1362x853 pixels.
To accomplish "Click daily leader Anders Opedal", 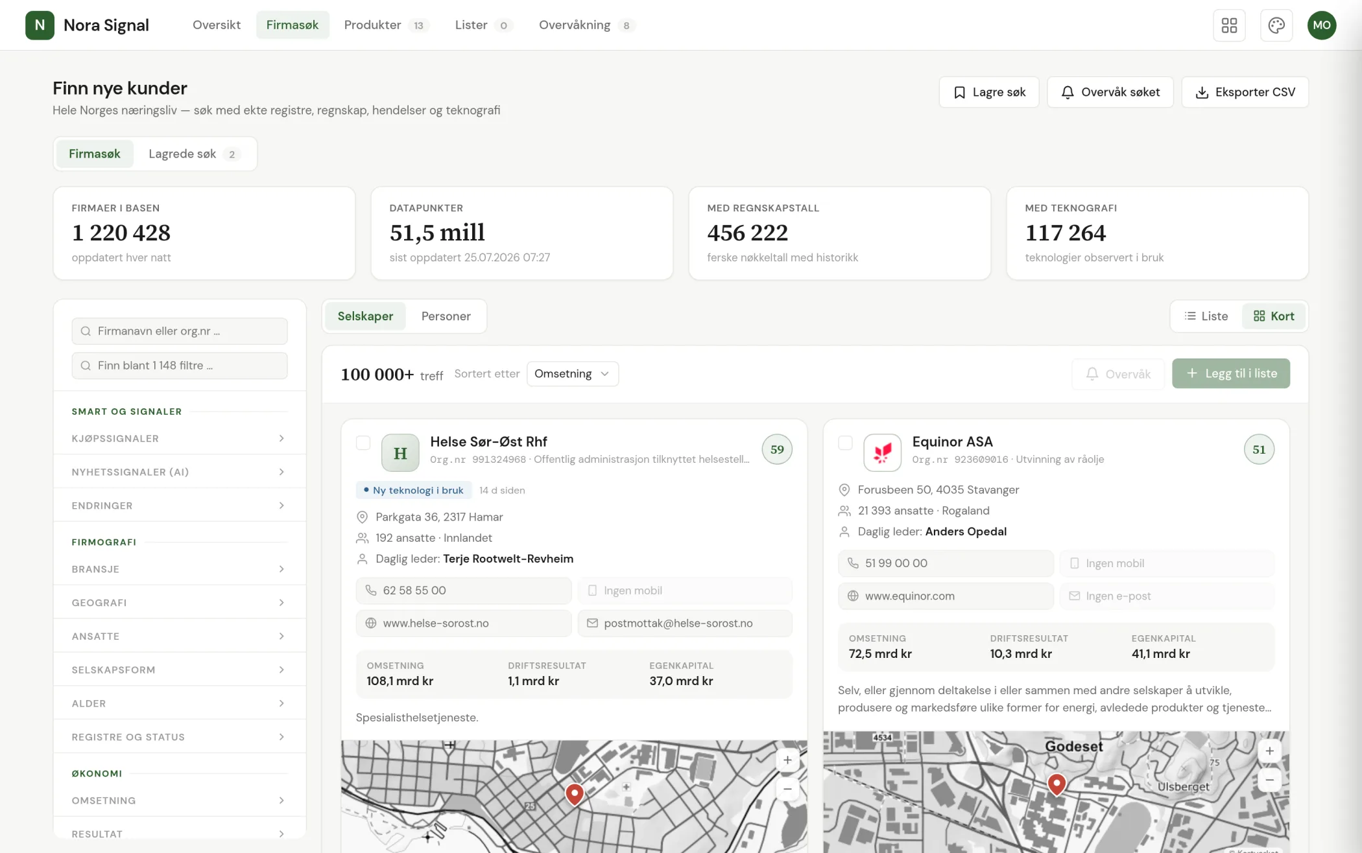I will pos(966,532).
